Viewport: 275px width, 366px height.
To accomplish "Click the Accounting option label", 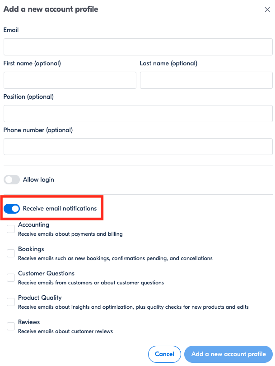I will point(34,225).
